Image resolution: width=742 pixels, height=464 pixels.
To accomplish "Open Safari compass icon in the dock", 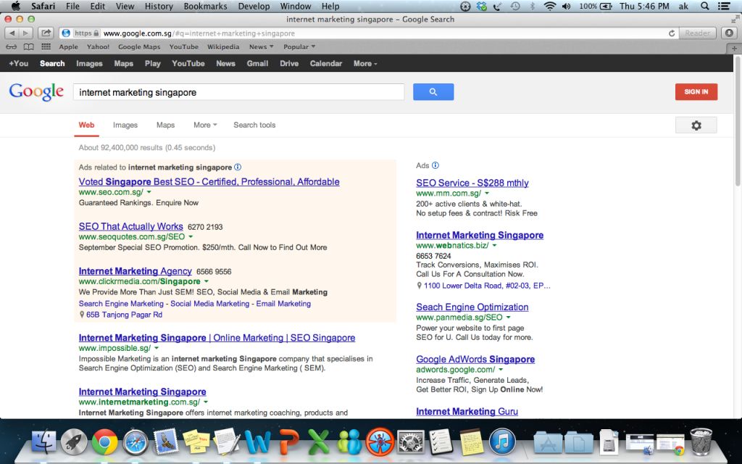I will [x=136, y=442].
